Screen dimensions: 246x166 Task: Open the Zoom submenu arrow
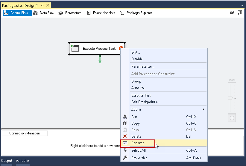(x=204, y=109)
